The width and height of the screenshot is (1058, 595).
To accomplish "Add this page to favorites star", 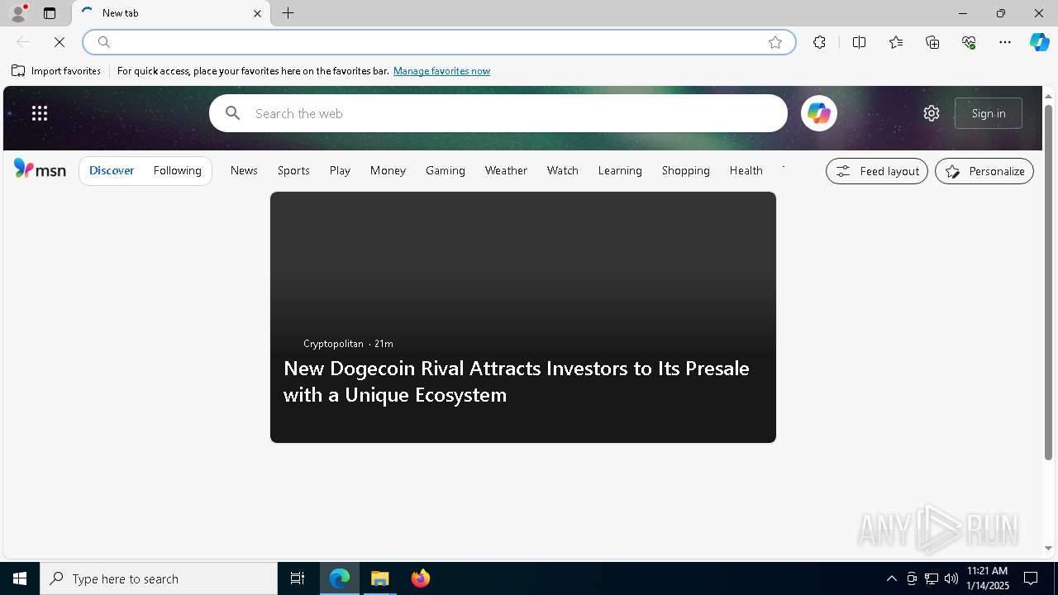I will pyautogui.click(x=775, y=42).
